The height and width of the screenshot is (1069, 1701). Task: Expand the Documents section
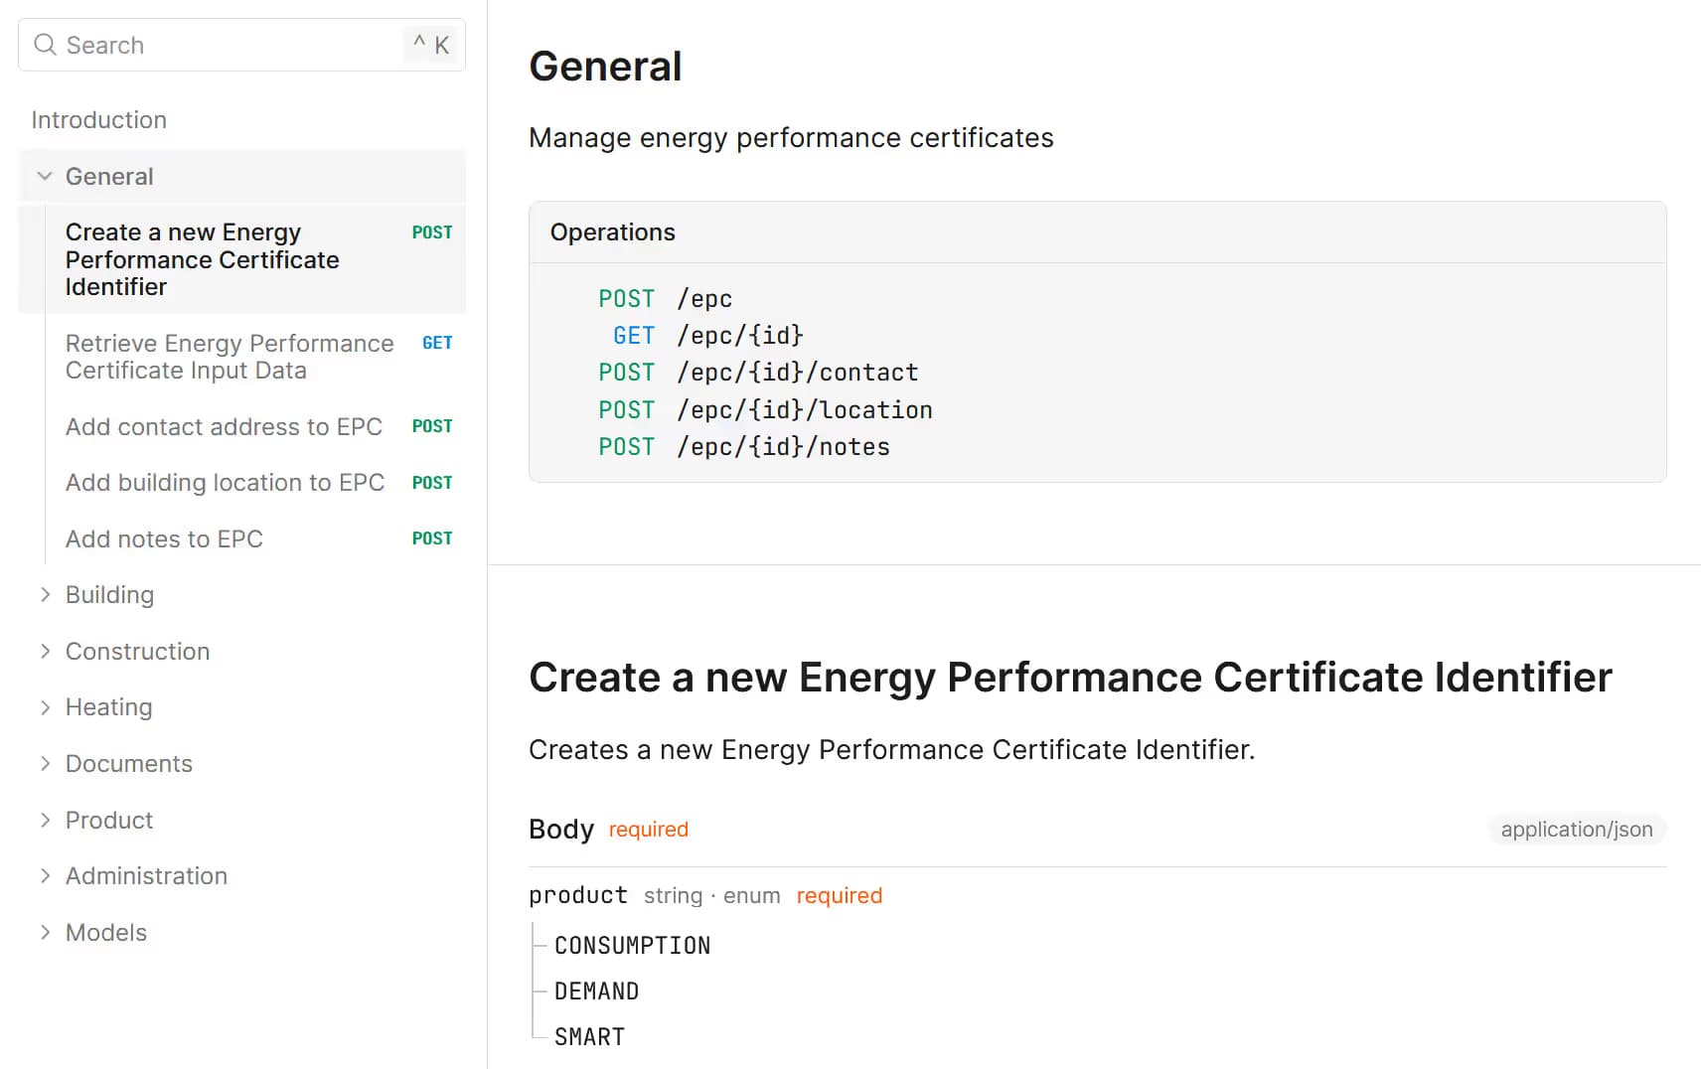click(46, 763)
